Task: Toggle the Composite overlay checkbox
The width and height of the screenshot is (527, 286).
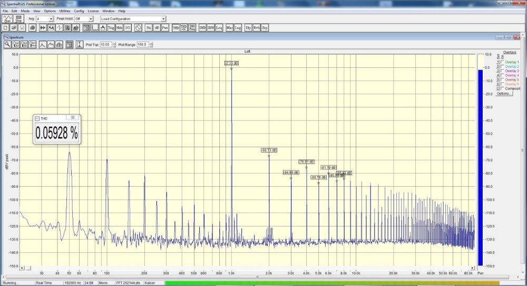Action: (502, 88)
